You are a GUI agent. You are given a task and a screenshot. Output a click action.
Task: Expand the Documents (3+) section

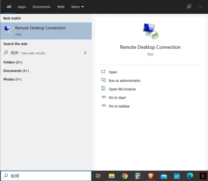[16, 71]
